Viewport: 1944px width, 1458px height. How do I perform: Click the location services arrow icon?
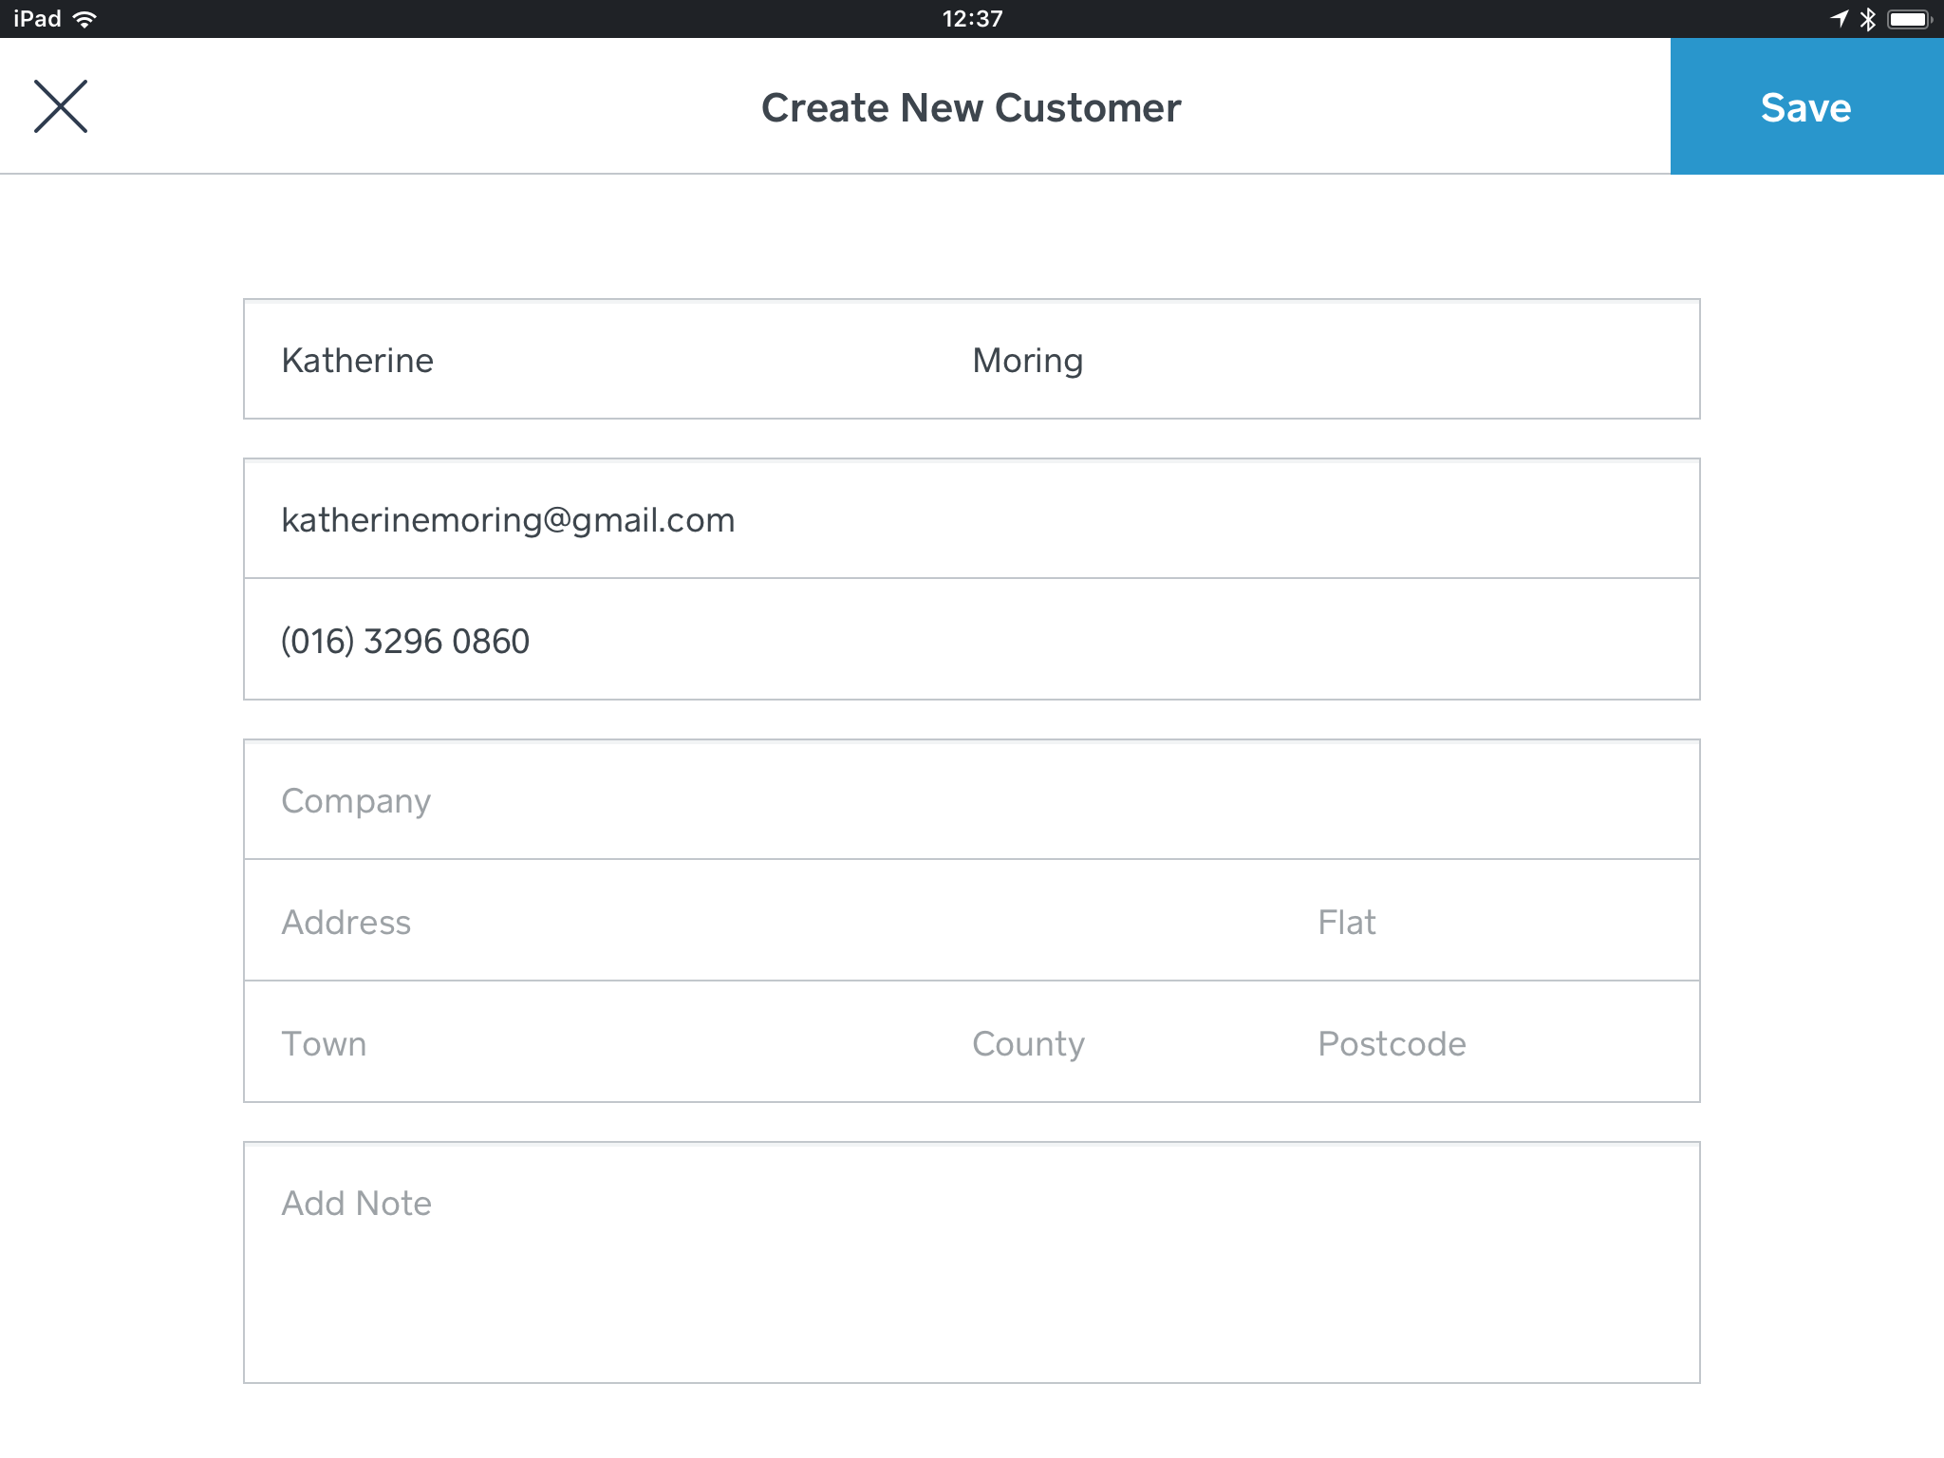[x=1840, y=16]
